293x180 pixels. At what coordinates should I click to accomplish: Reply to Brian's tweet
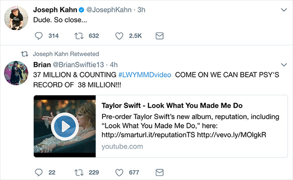pos(38,172)
